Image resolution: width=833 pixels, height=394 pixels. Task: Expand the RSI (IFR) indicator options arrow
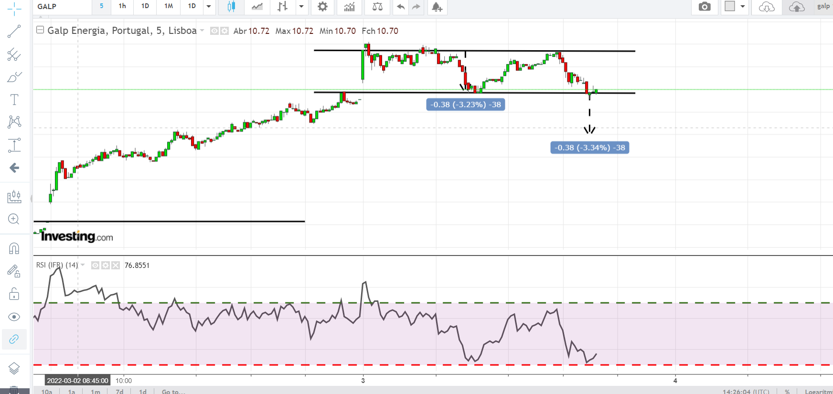[x=83, y=265]
